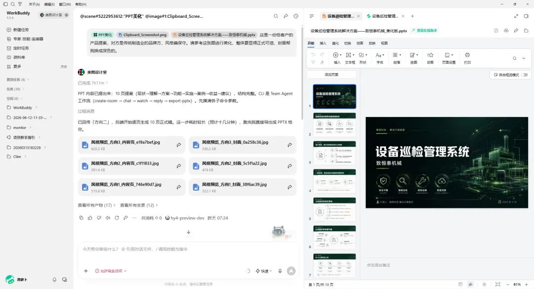Image resolution: width=534 pixels, height=289 pixels.
Task: Open 定时任务 in sidebar
Action: pyautogui.click(x=21, y=48)
